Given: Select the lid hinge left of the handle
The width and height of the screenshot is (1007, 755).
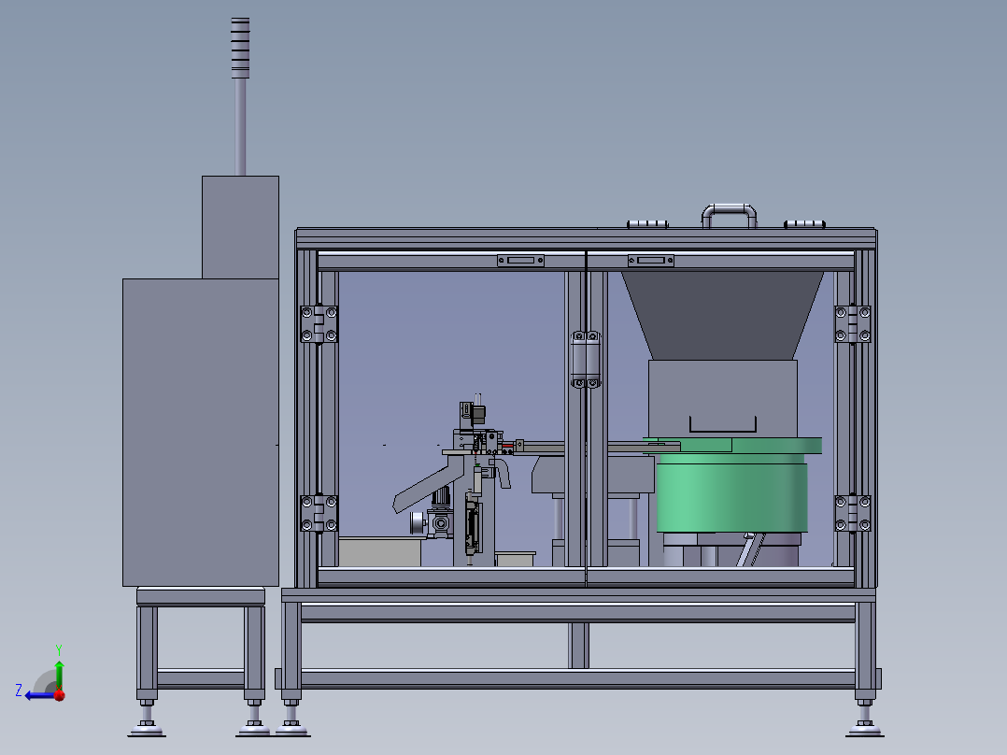Looking at the screenshot, I should pos(647,224).
